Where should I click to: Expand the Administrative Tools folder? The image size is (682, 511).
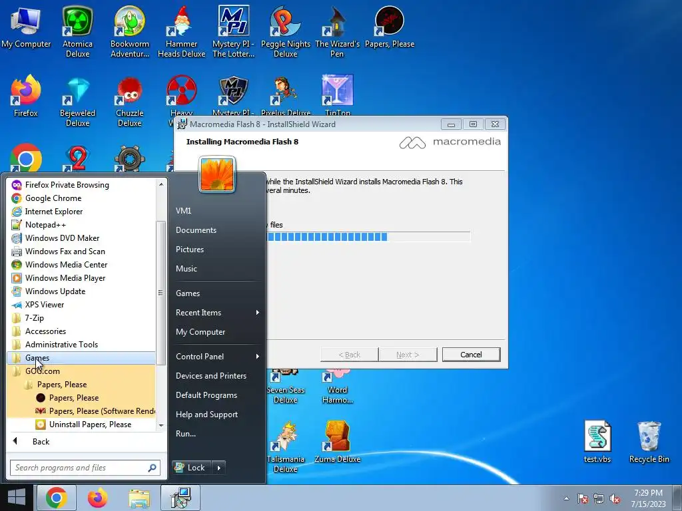[x=81, y=345]
